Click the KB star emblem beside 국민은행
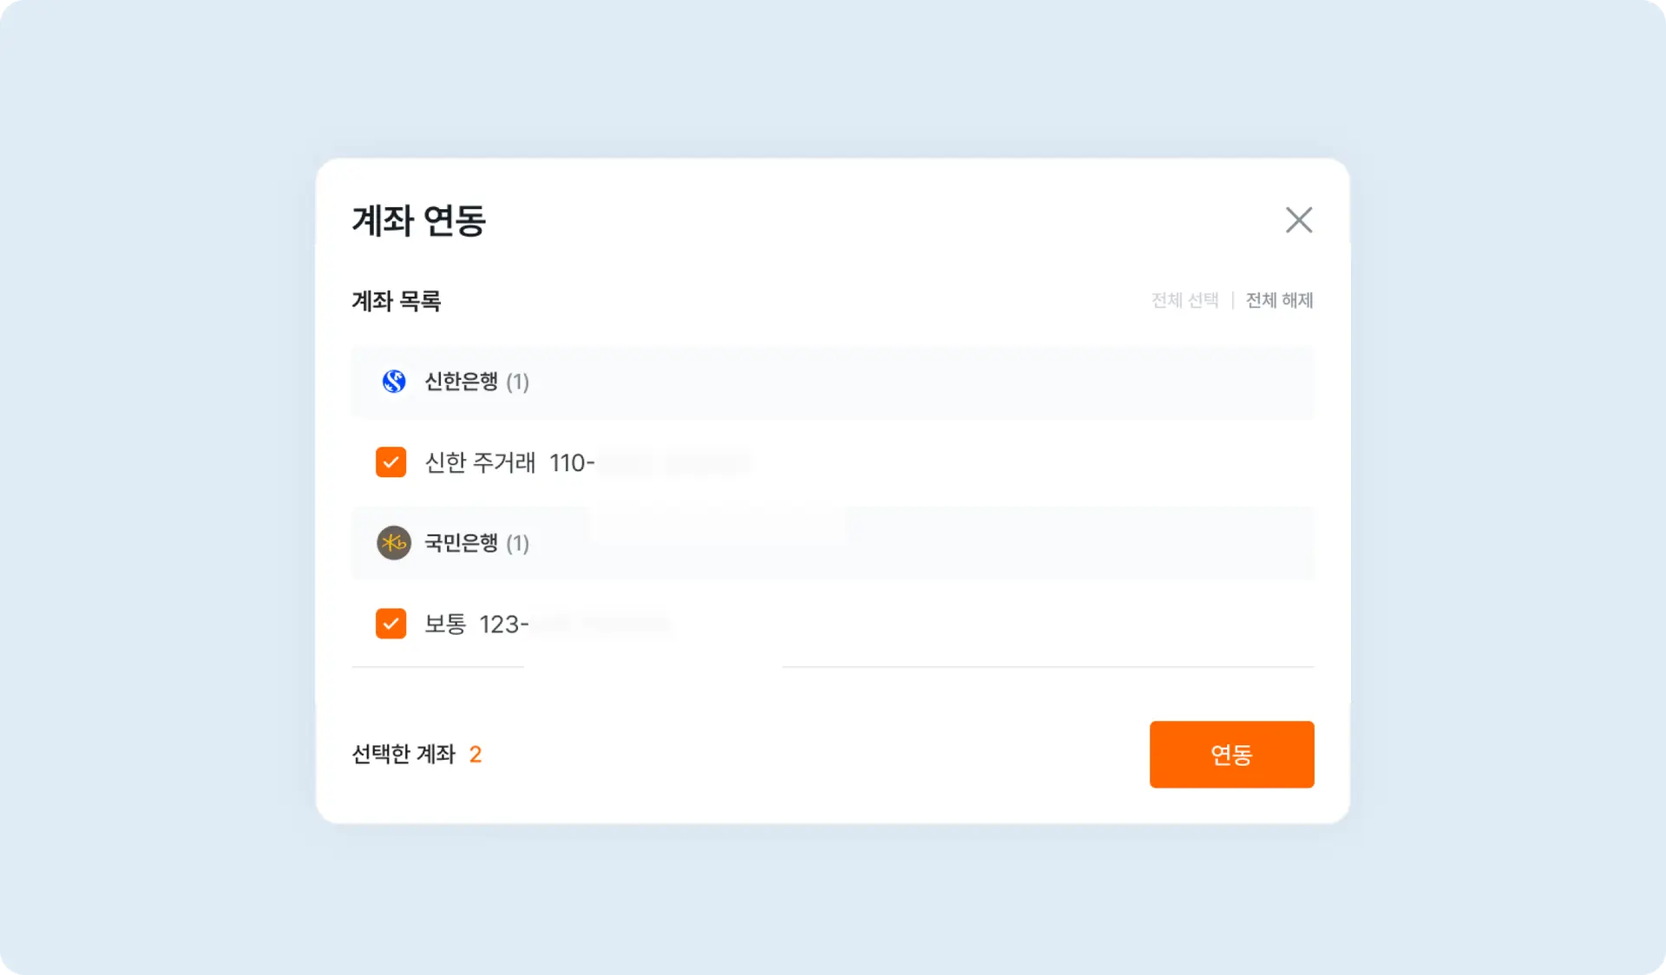The width and height of the screenshot is (1666, 975). [x=394, y=544]
